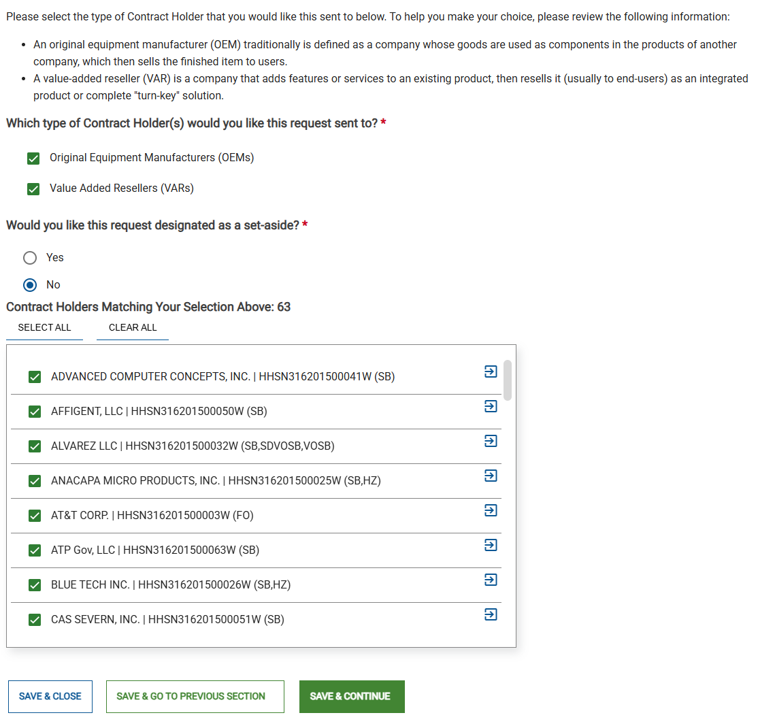
Task: Select No for set-aside designation
Action: (x=30, y=285)
